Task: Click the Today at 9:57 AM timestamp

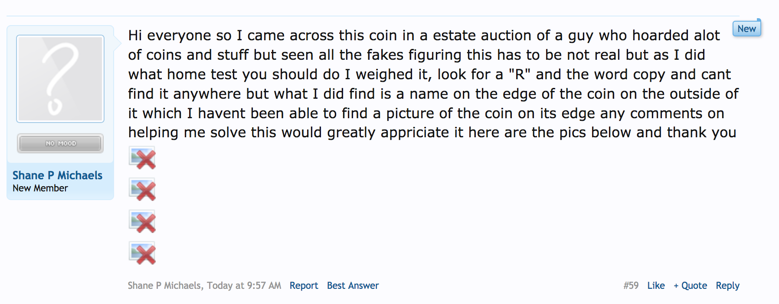Action: [x=244, y=286]
